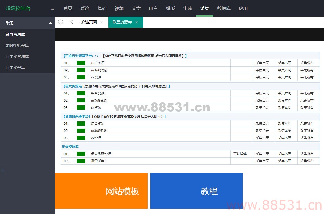Click green status block for 最大迅雷资源
Screen dimensions: 324x214
coord(81,154)
